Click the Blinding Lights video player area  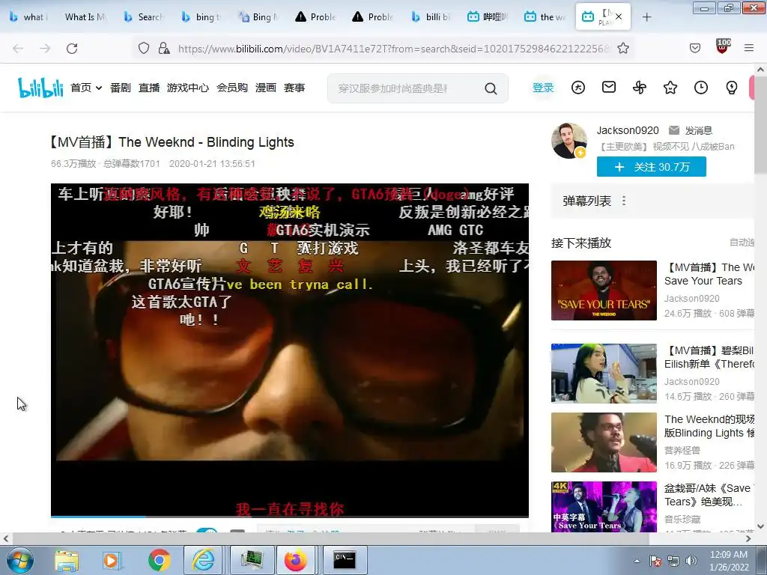click(290, 350)
